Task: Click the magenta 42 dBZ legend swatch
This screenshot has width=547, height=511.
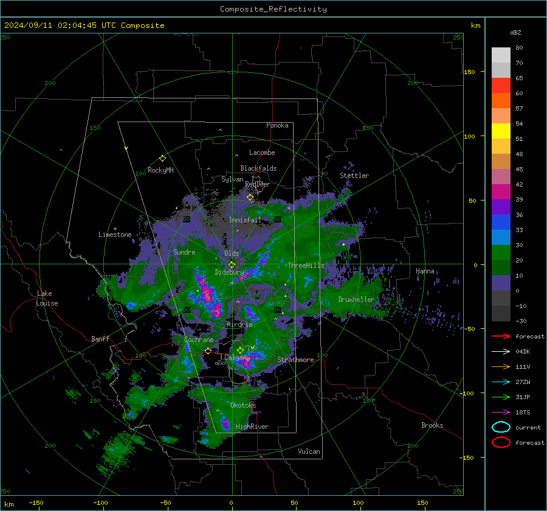Action: click(501, 192)
